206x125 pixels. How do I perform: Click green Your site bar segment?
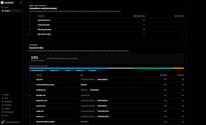point(144,68)
